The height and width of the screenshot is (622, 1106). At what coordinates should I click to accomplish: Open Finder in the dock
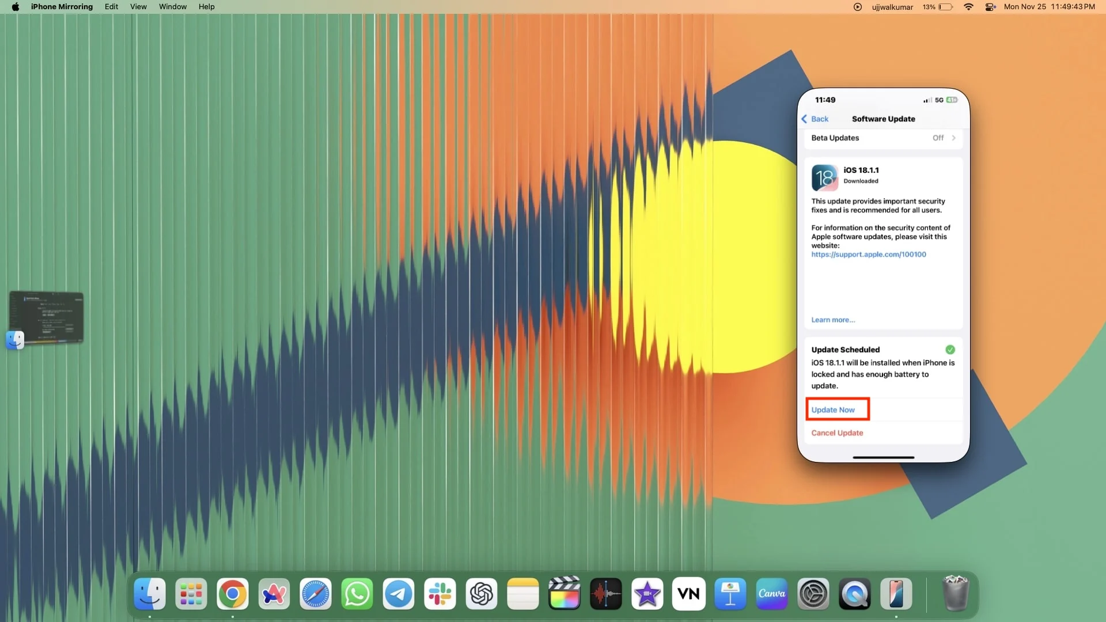(150, 593)
